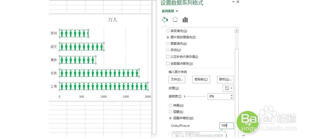This screenshot has width=314, height=139.
Task: Click the 南京 axis label
Action: (53, 60)
